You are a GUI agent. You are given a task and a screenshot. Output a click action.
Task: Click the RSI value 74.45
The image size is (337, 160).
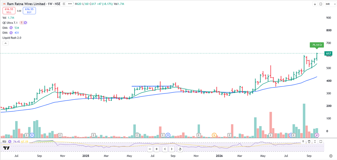[x=16, y=142]
